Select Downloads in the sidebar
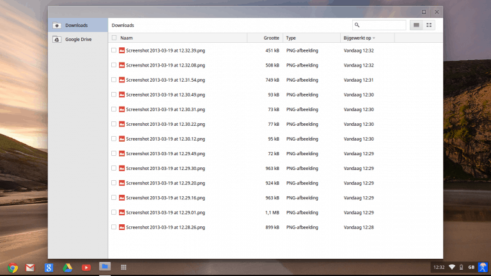This screenshot has height=276, width=491. pos(78,25)
